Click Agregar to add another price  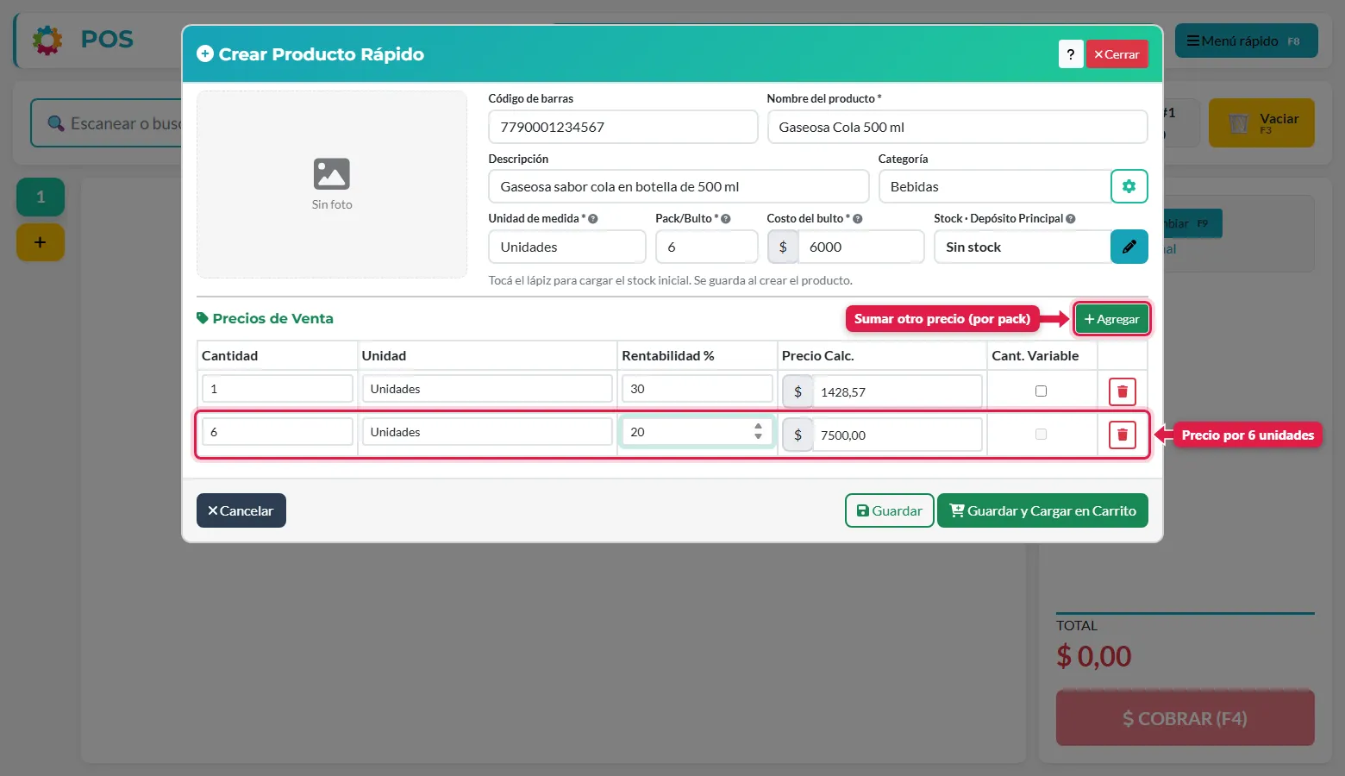click(1111, 319)
